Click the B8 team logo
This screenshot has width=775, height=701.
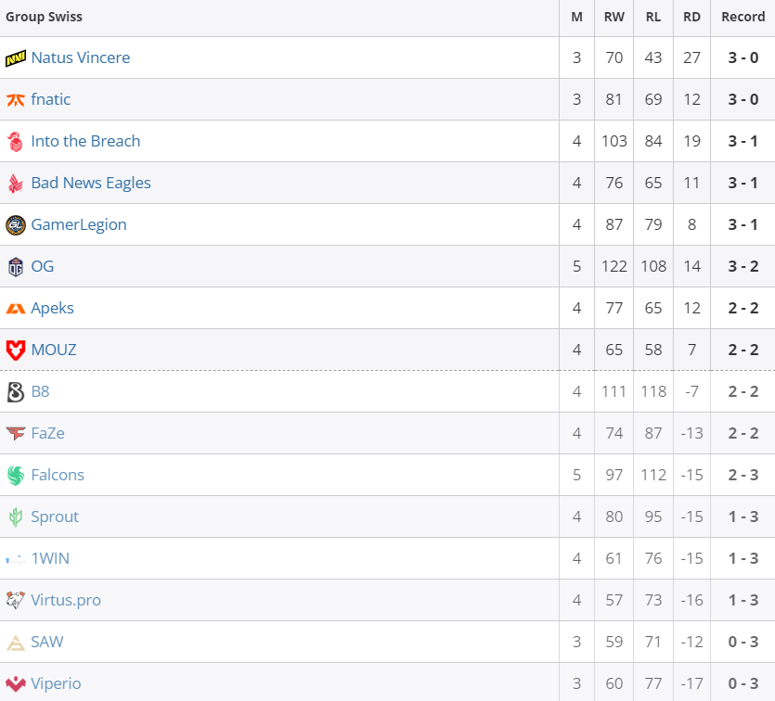click(x=16, y=392)
